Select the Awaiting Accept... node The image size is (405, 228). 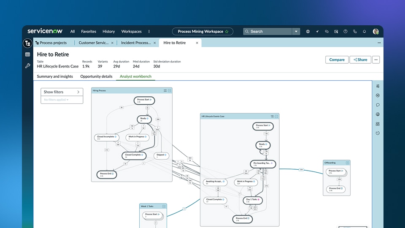215,182
